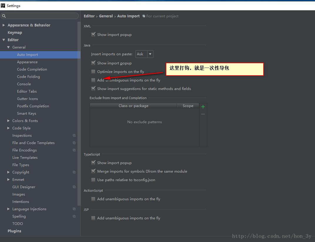
Task: Click the project icon beside File and Code Templates
Action: pos(74,143)
